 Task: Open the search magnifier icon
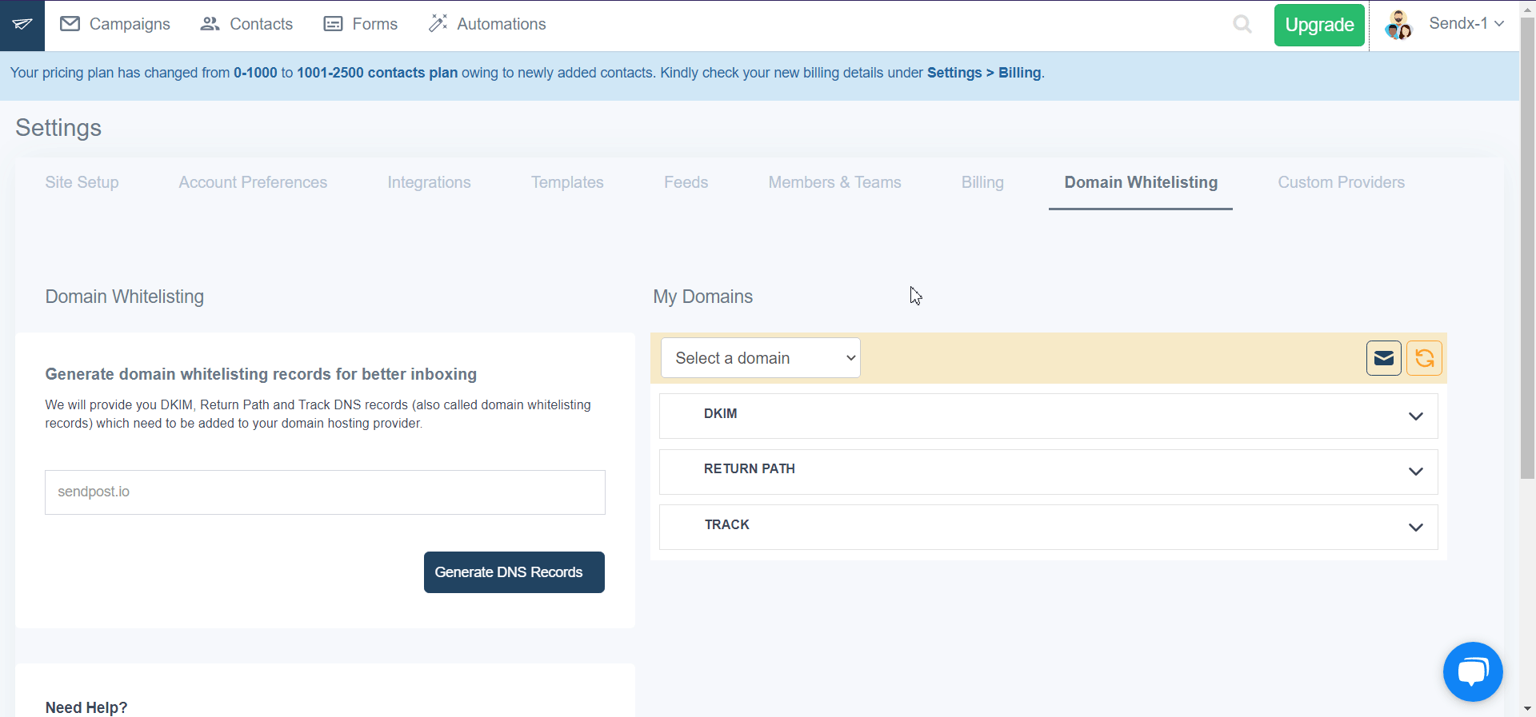coord(1242,24)
